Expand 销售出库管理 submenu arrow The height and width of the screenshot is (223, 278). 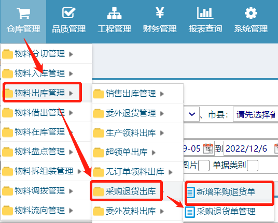(x=162, y=94)
